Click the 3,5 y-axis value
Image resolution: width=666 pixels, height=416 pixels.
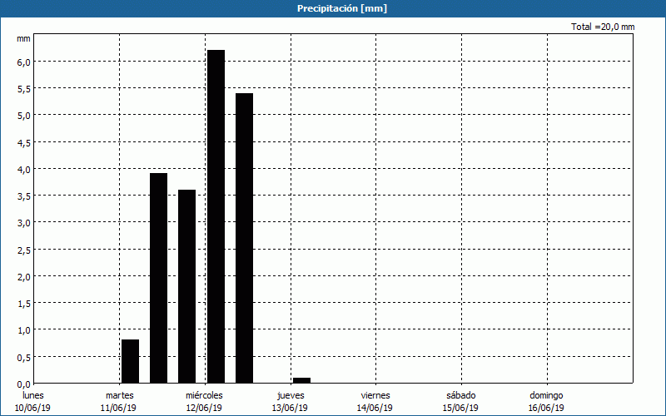tap(24, 196)
